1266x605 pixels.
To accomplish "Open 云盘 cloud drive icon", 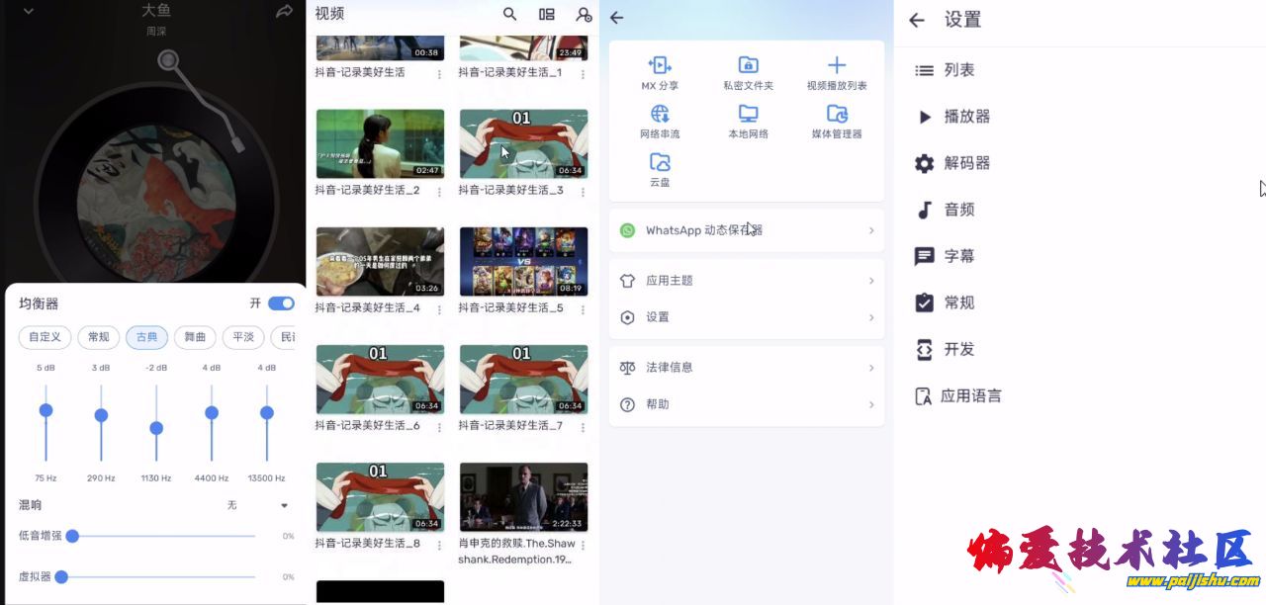I will click(x=660, y=162).
